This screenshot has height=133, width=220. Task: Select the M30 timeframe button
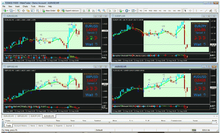click(x=155, y=11)
